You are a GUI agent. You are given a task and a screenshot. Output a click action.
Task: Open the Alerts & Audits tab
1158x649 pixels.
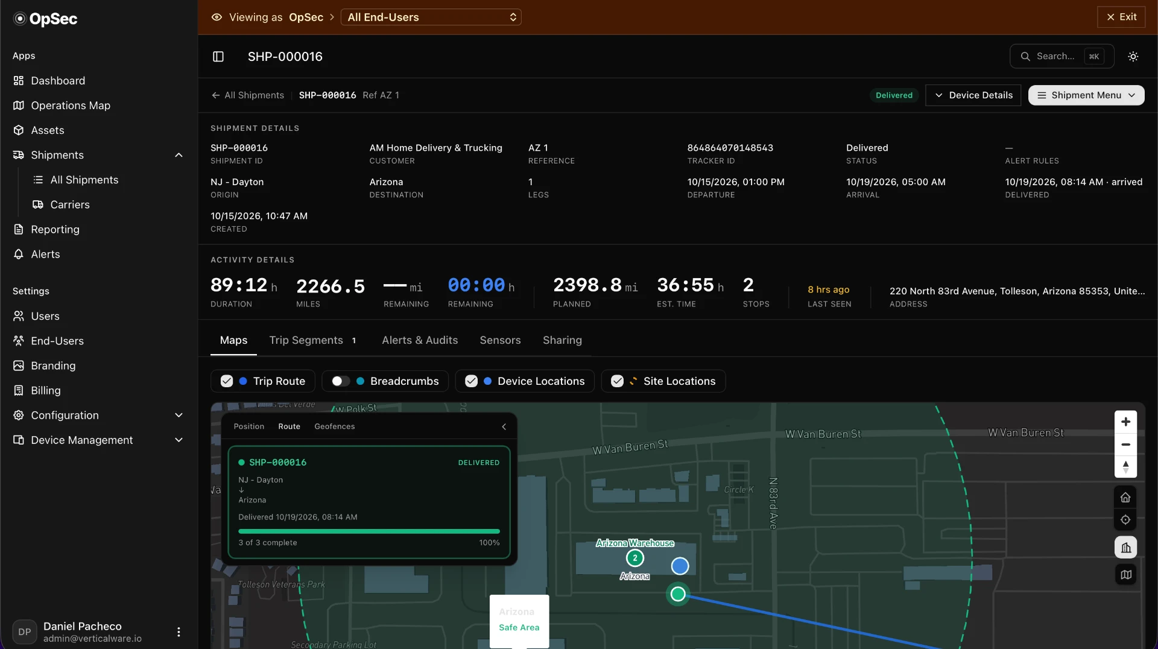pyautogui.click(x=420, y=340)
